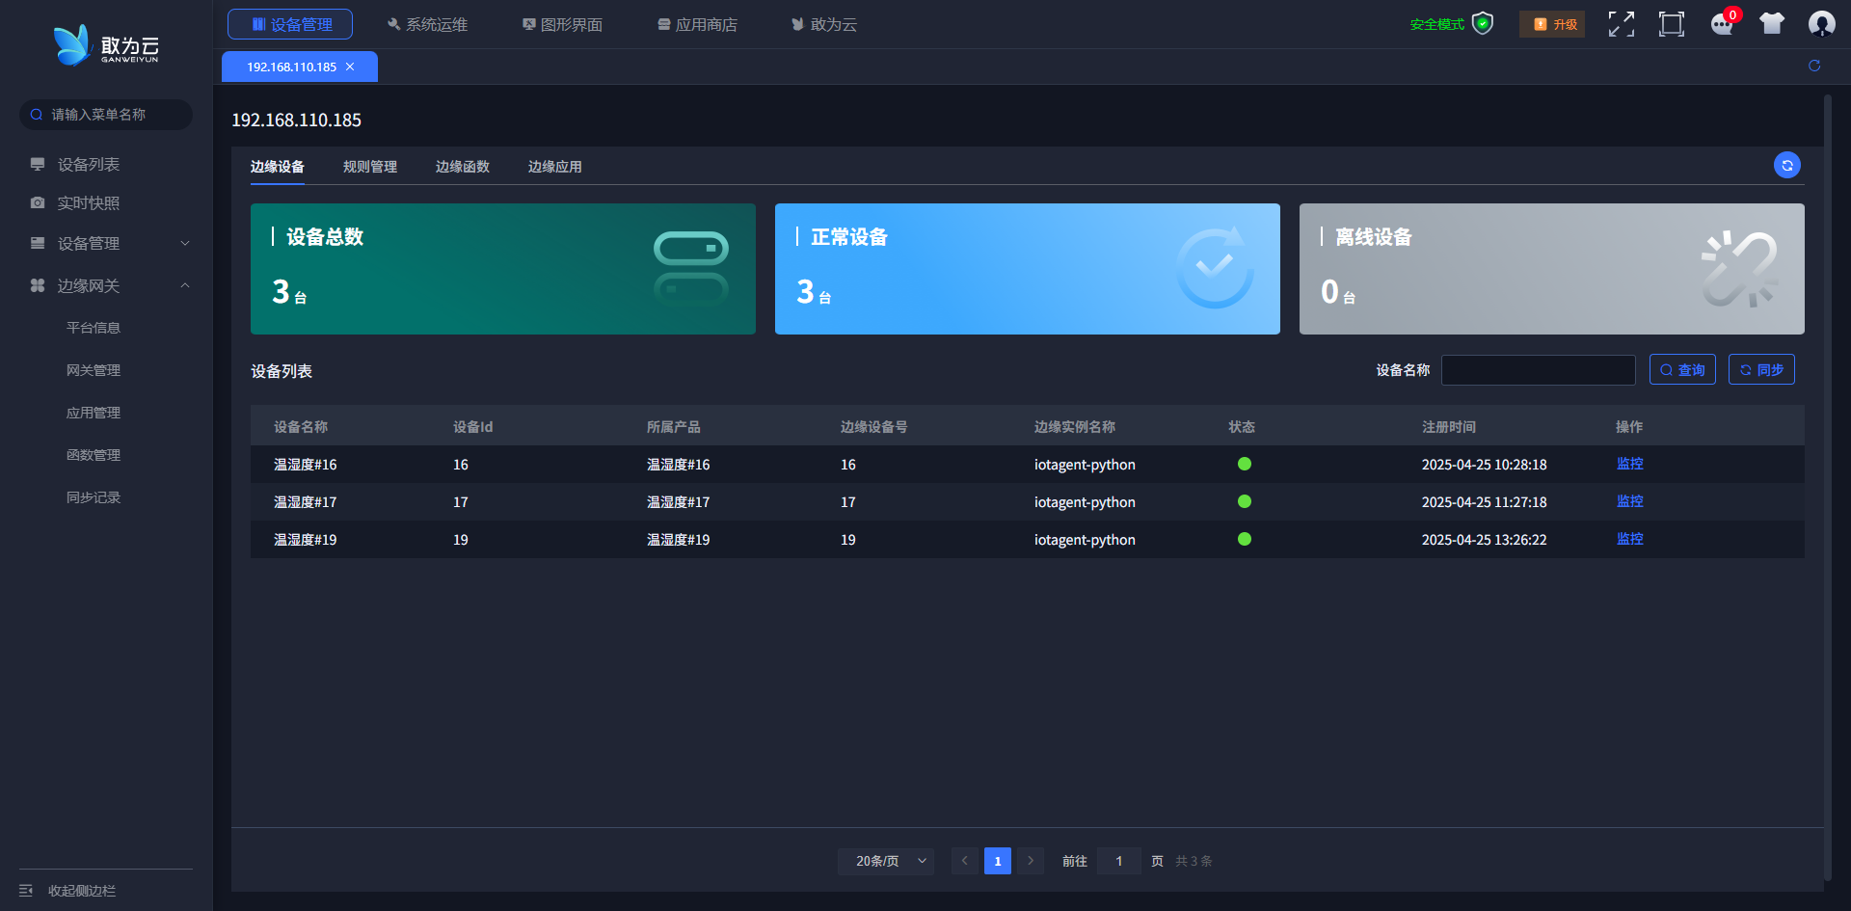This screenshot has height=911, width=1851.
Task: Click the 查询 search button
Action: coord(1681,370)
